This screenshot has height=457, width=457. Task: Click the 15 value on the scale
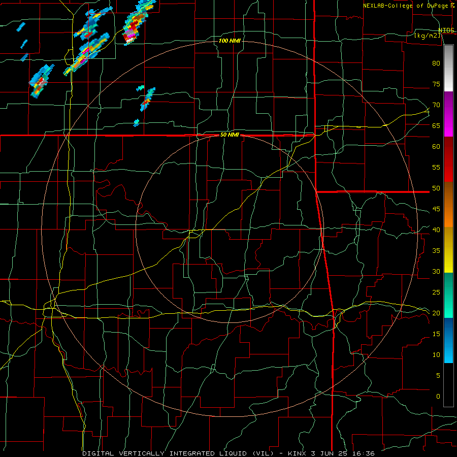(x=436, y=334)
